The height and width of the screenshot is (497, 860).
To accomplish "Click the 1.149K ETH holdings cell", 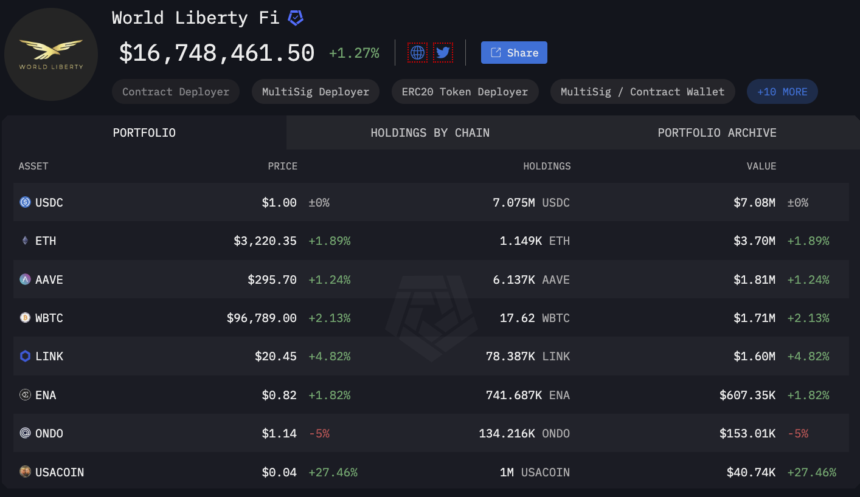I will pyautogui.click(x=535, y=241).
